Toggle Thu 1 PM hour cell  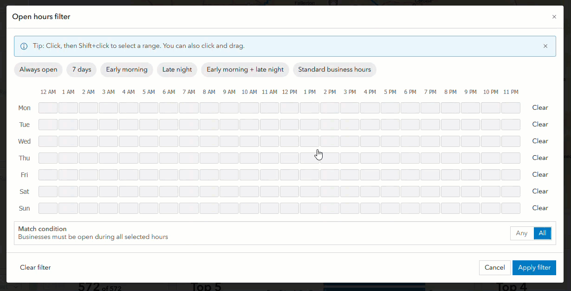(310, 158)
